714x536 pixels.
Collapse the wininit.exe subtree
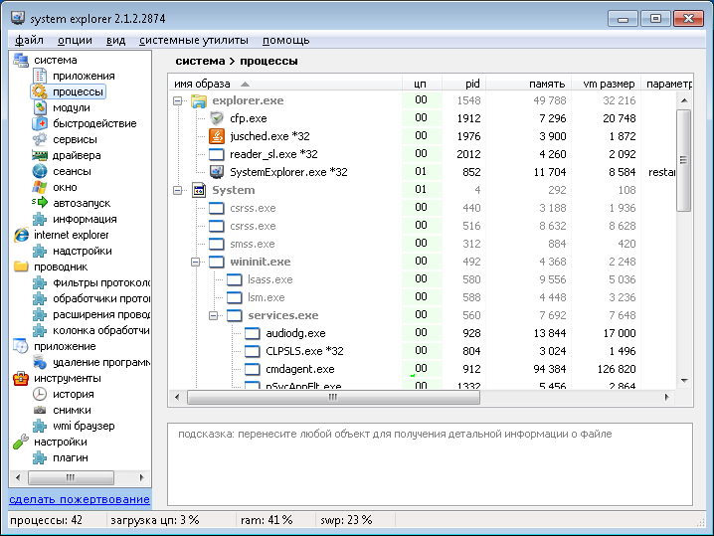tap(195, 262)
